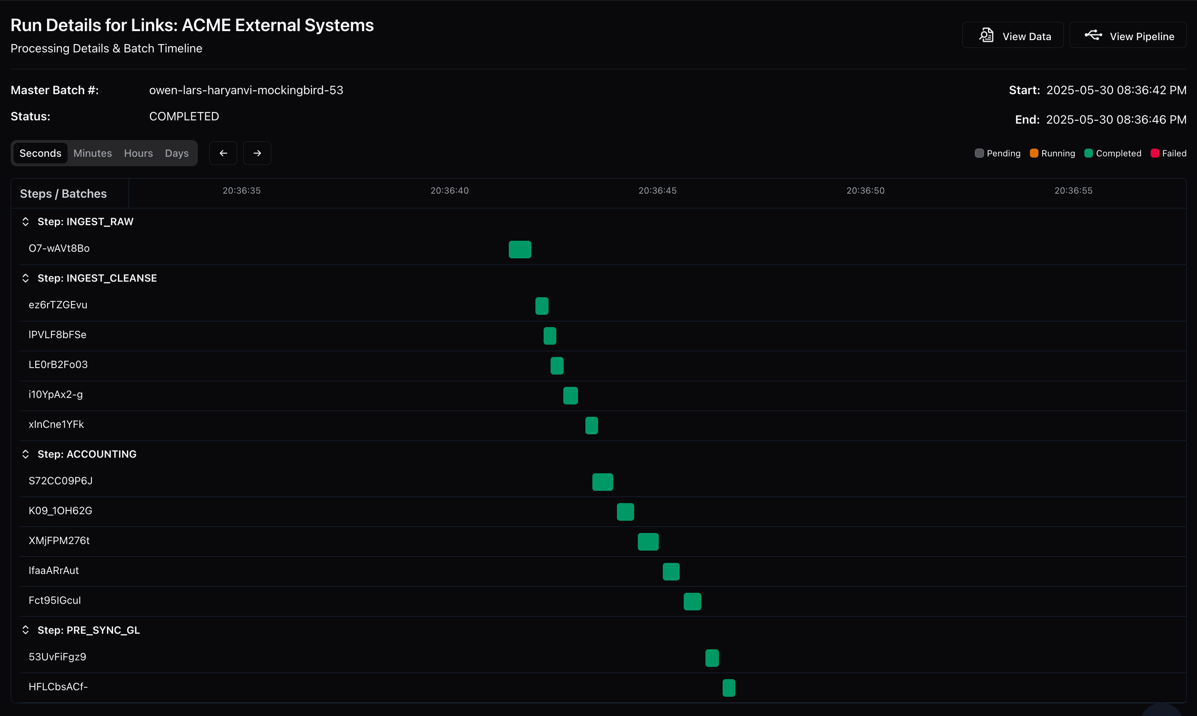This screenshot has width=1197, height=716.
Task: Click batch name IfaaARrAut
Action: pos(54,570)
